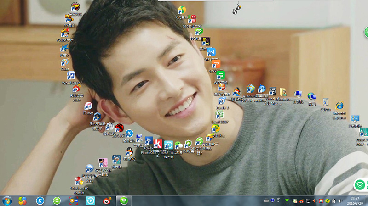Image resolution: width=368 pixels, height=206 pixels.
Task: Open the blue WPS Writer shortcut
Action: [x=211, y=52]
